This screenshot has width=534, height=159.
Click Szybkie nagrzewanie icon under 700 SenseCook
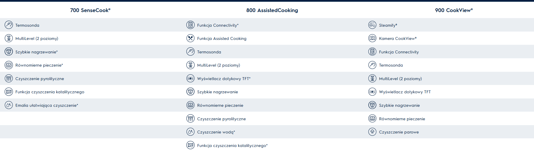9,52
